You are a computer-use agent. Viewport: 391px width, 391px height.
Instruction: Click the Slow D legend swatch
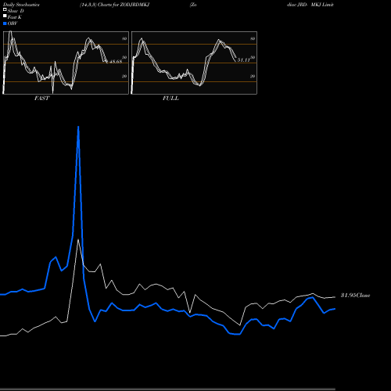click(5, 10)
